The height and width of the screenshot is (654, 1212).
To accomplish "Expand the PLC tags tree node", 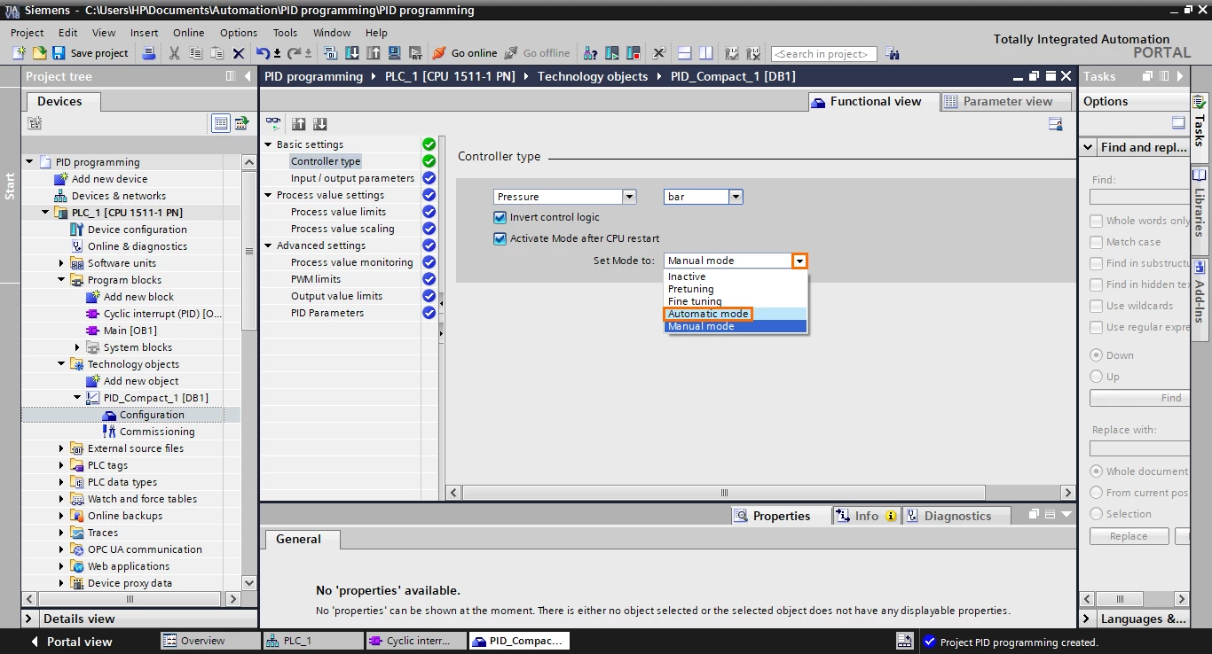I will click(x=61, y=465).
